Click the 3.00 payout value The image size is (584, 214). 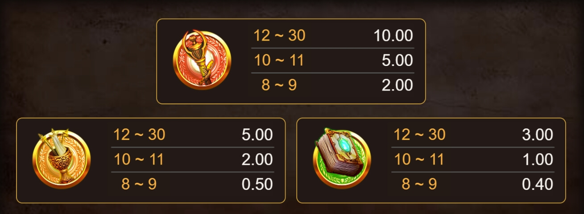(x=538, y=135)
